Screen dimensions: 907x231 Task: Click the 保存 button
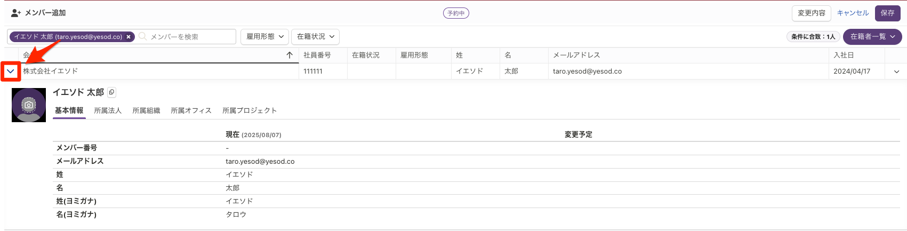888,13
